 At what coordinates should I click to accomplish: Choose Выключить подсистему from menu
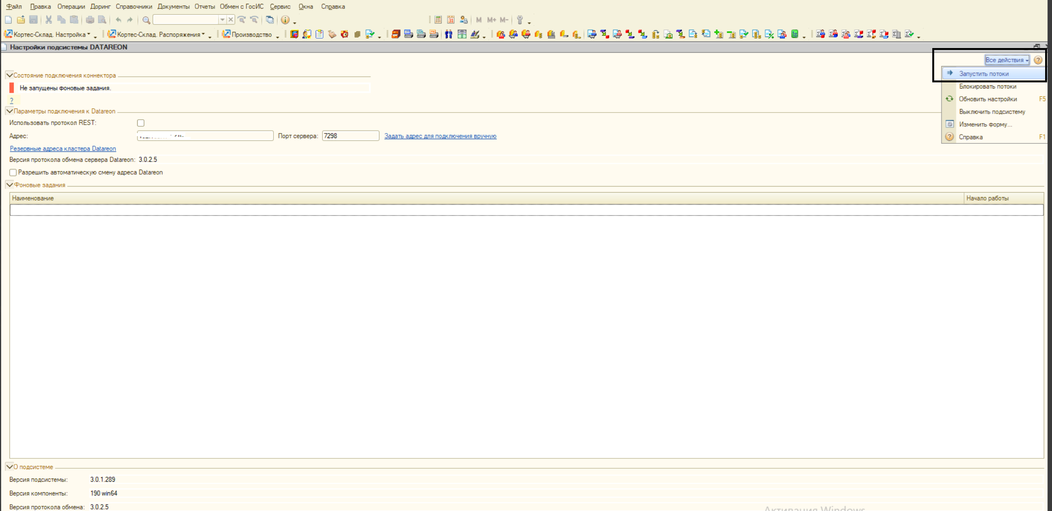(x=991, y=111)
